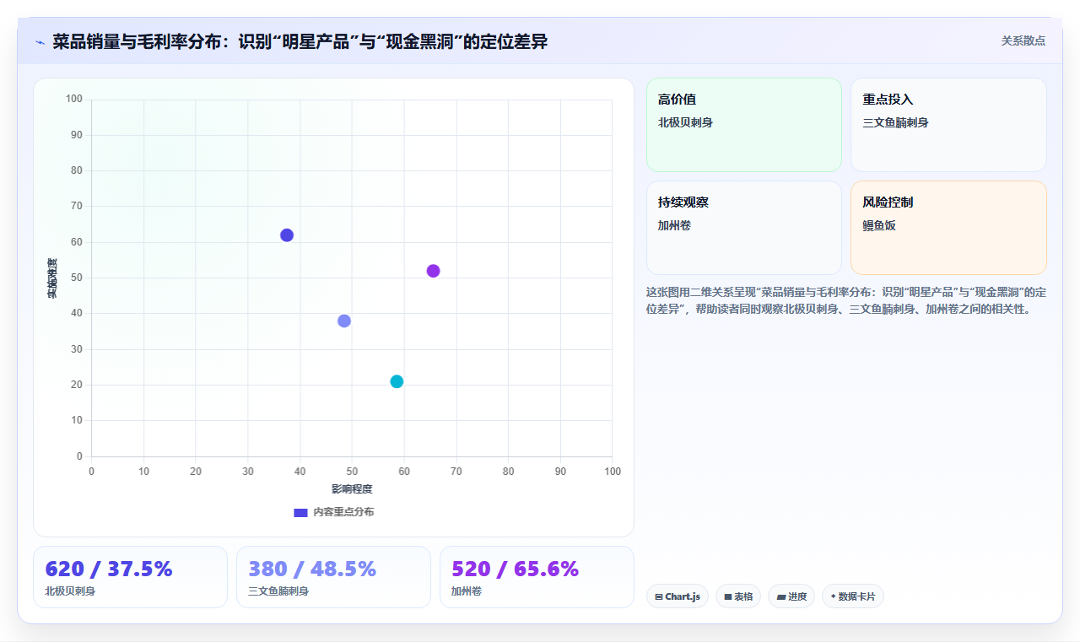This screenshot has height=642, width=1080.
Task: Click the 进度 tag icon
Action: point(781,596)
